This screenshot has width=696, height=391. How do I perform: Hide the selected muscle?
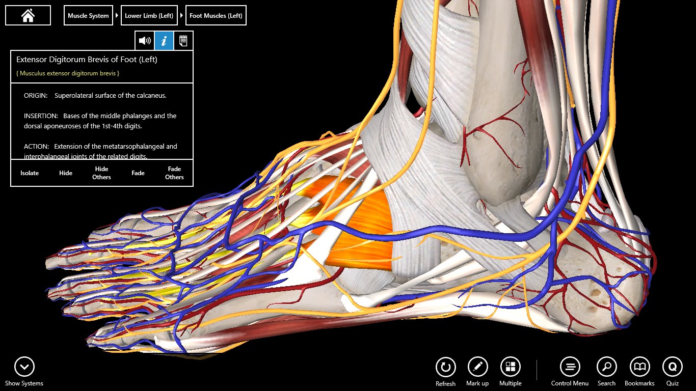tap(65, 173)
